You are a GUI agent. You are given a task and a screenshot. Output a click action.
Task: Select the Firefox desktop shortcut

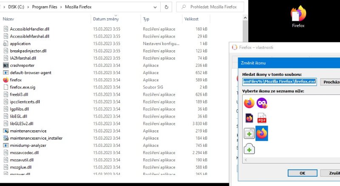[298, 17]
